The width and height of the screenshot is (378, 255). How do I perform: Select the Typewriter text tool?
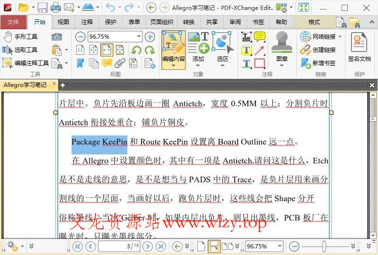coord(246,37)
